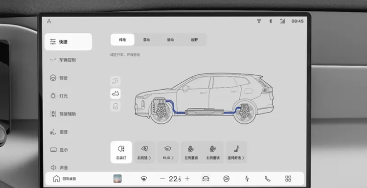Select the off-road (越野) drive mode tab

click(194, 40)
